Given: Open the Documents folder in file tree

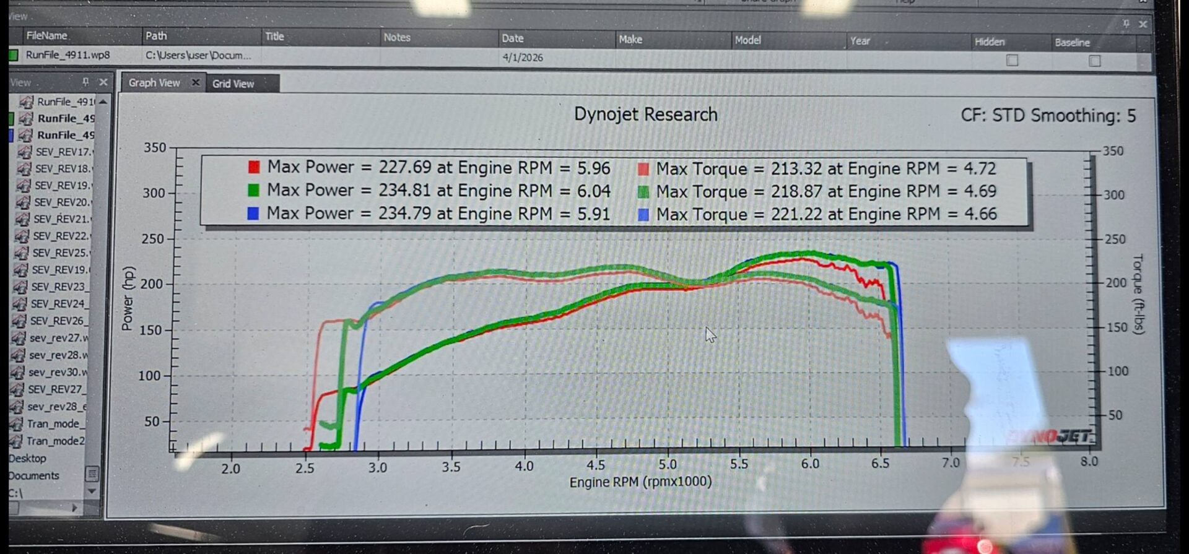Looking at the screenshot, I should click(x=34, y=476).
